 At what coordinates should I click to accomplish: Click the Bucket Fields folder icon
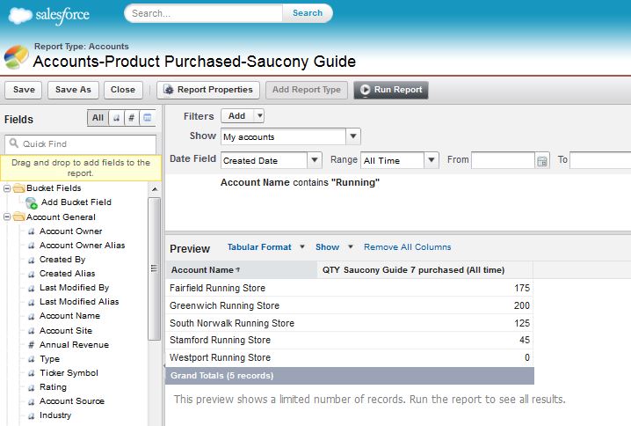point(19,188)
